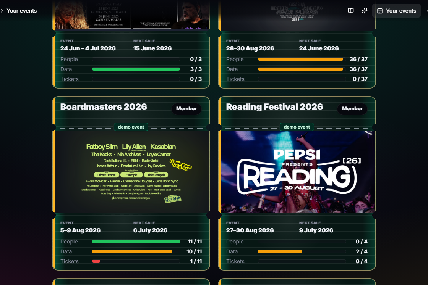Select the '24 Jun – 4 Jul 2026' date

click(88, 48)
